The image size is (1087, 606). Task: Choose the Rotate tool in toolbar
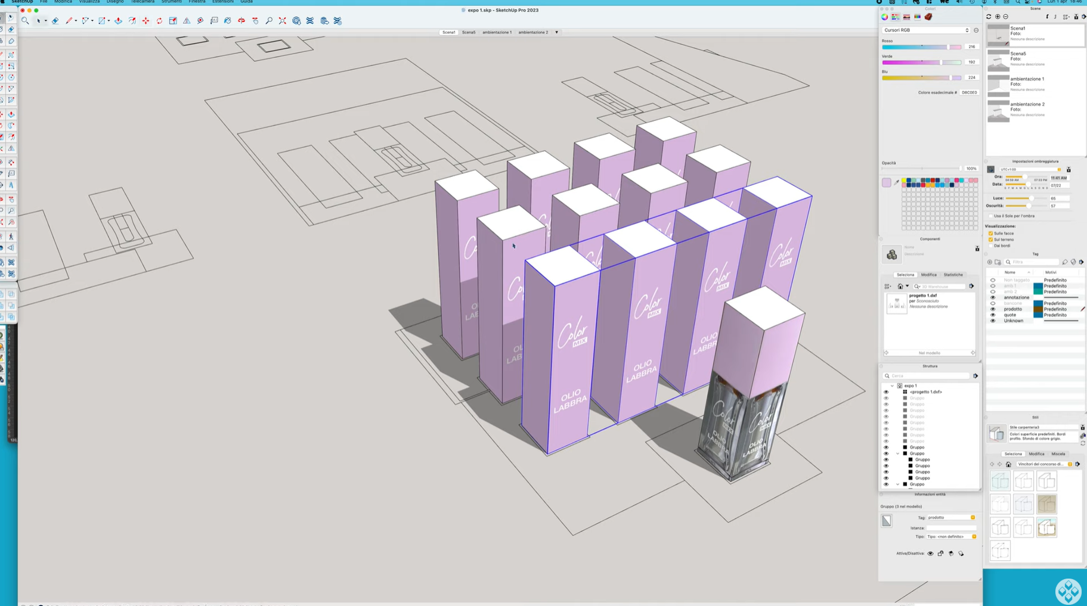pyautogui.click(x=159, y=21)
